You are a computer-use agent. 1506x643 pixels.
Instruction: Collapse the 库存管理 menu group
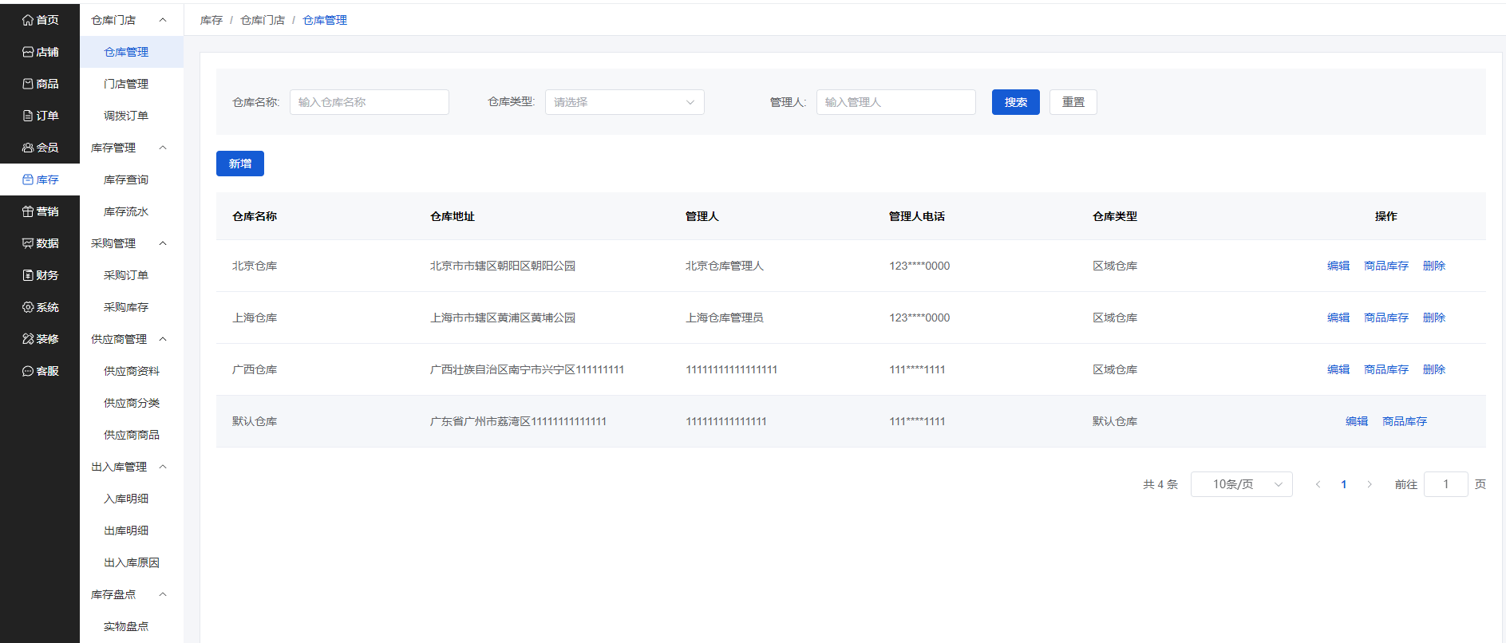click(x=132, y=148)
